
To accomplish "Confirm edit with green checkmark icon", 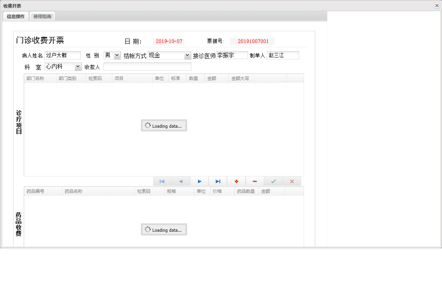I will tap(273, 181).
